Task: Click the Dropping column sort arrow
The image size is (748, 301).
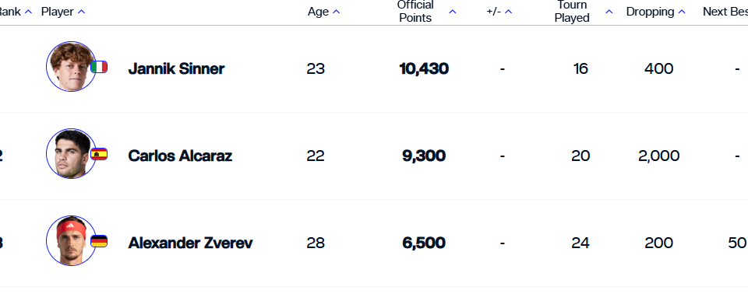Action: pos(682,12)
